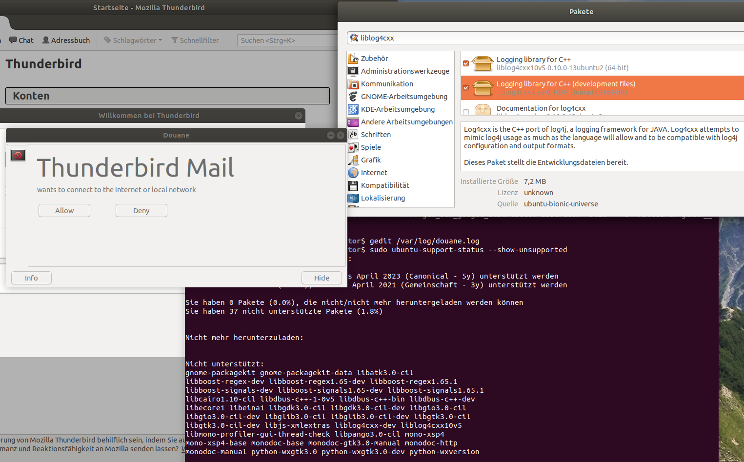Toggle checkbox for development files package
The width and height of the screenshot is (744, 462).
[466, 88]
